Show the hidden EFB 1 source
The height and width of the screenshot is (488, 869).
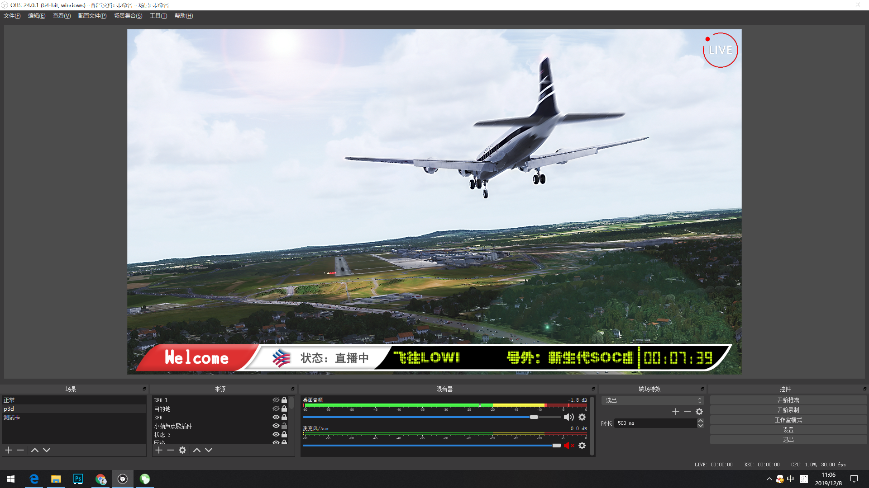click(276, 400)
